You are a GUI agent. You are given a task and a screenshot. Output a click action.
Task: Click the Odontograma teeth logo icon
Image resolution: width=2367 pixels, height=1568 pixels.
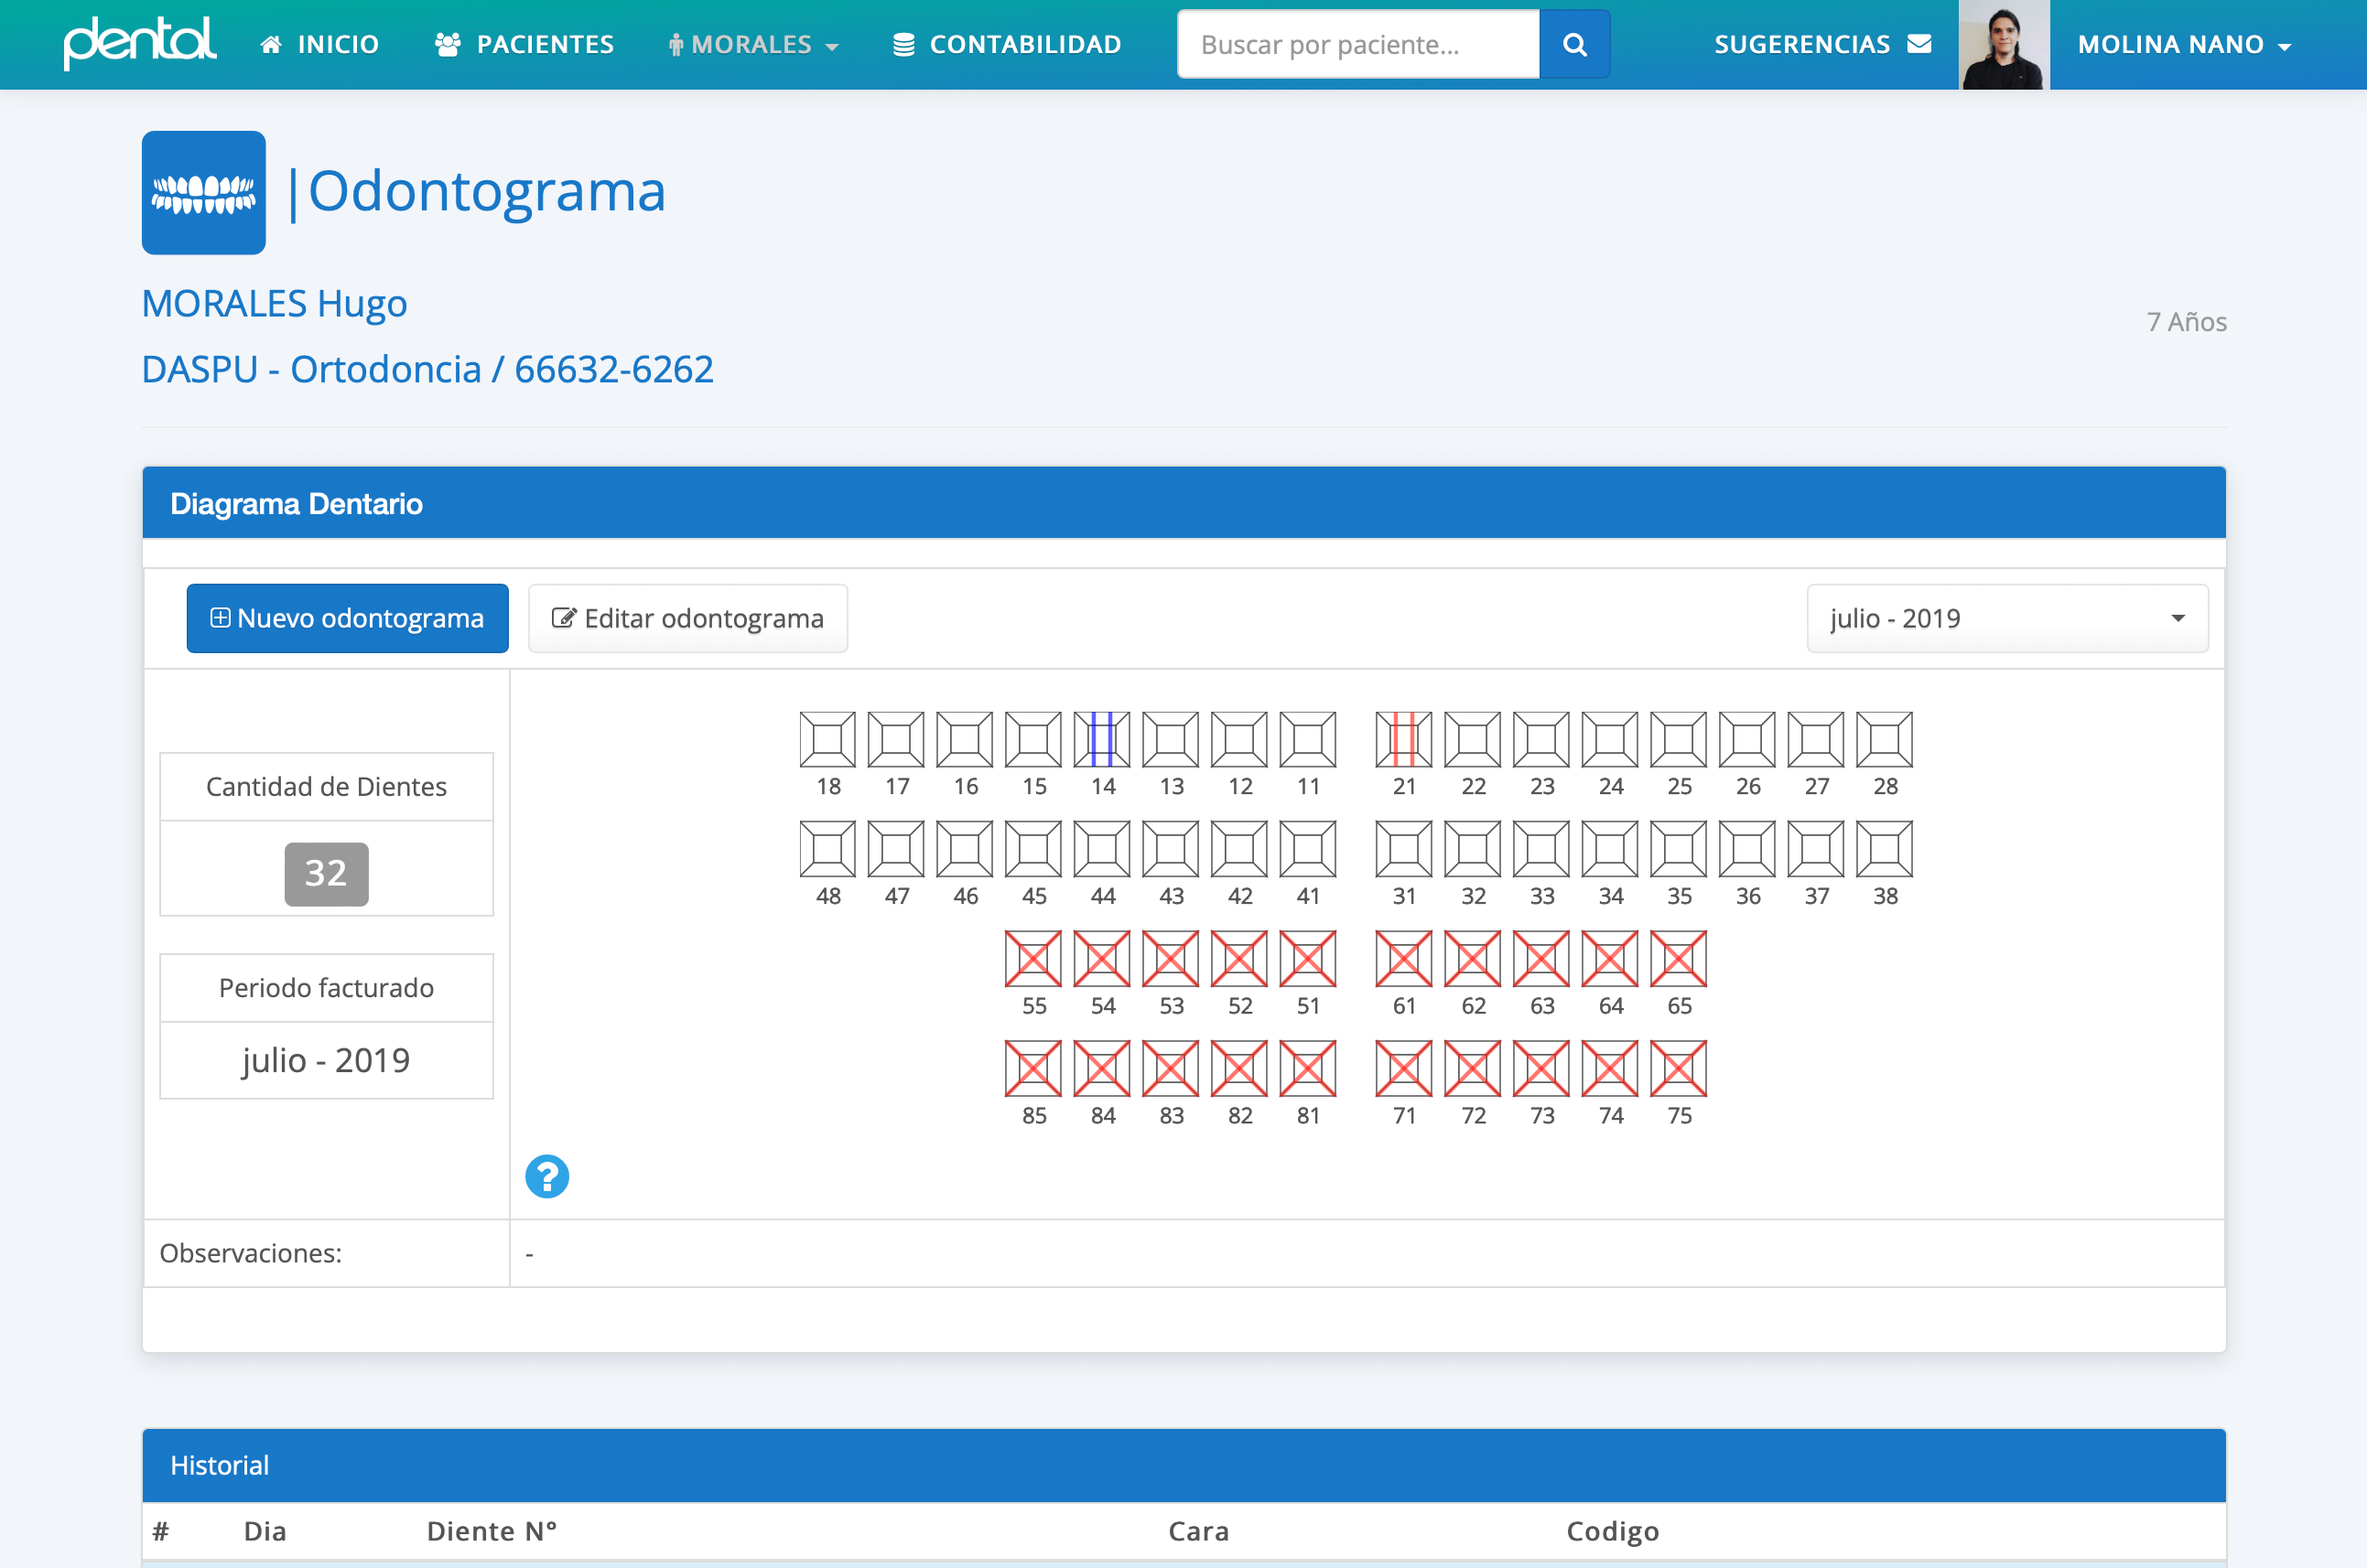tap(204, 193)
